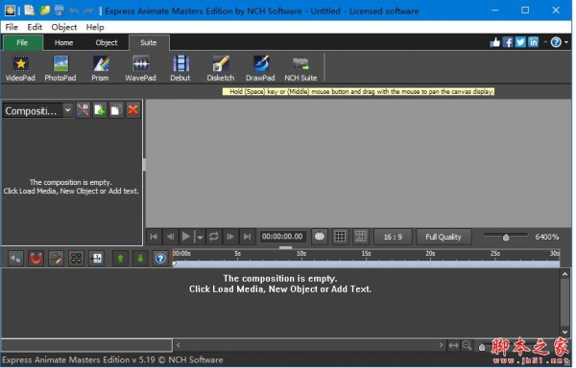Share on Facebook icon

click(x=508, y=42)
